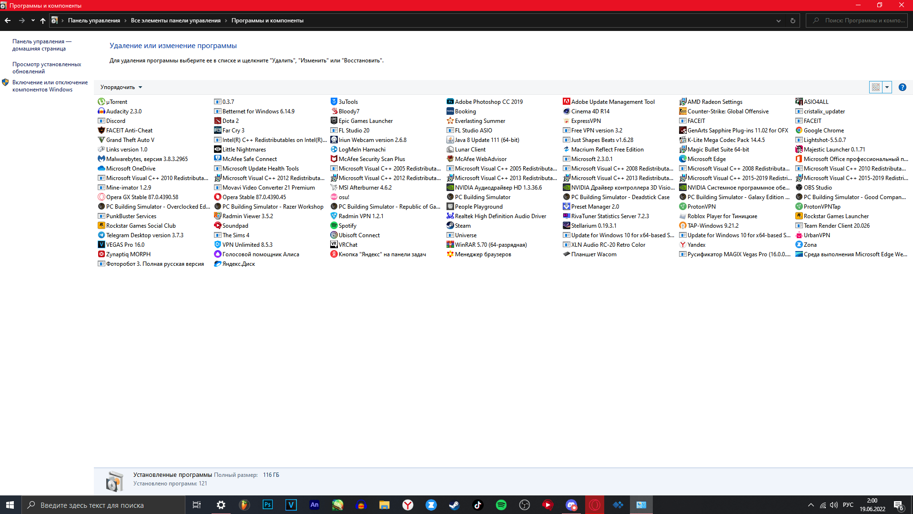Select Spotify in program list
Viewport: 913px width, 514px height.
pos(344,225)
